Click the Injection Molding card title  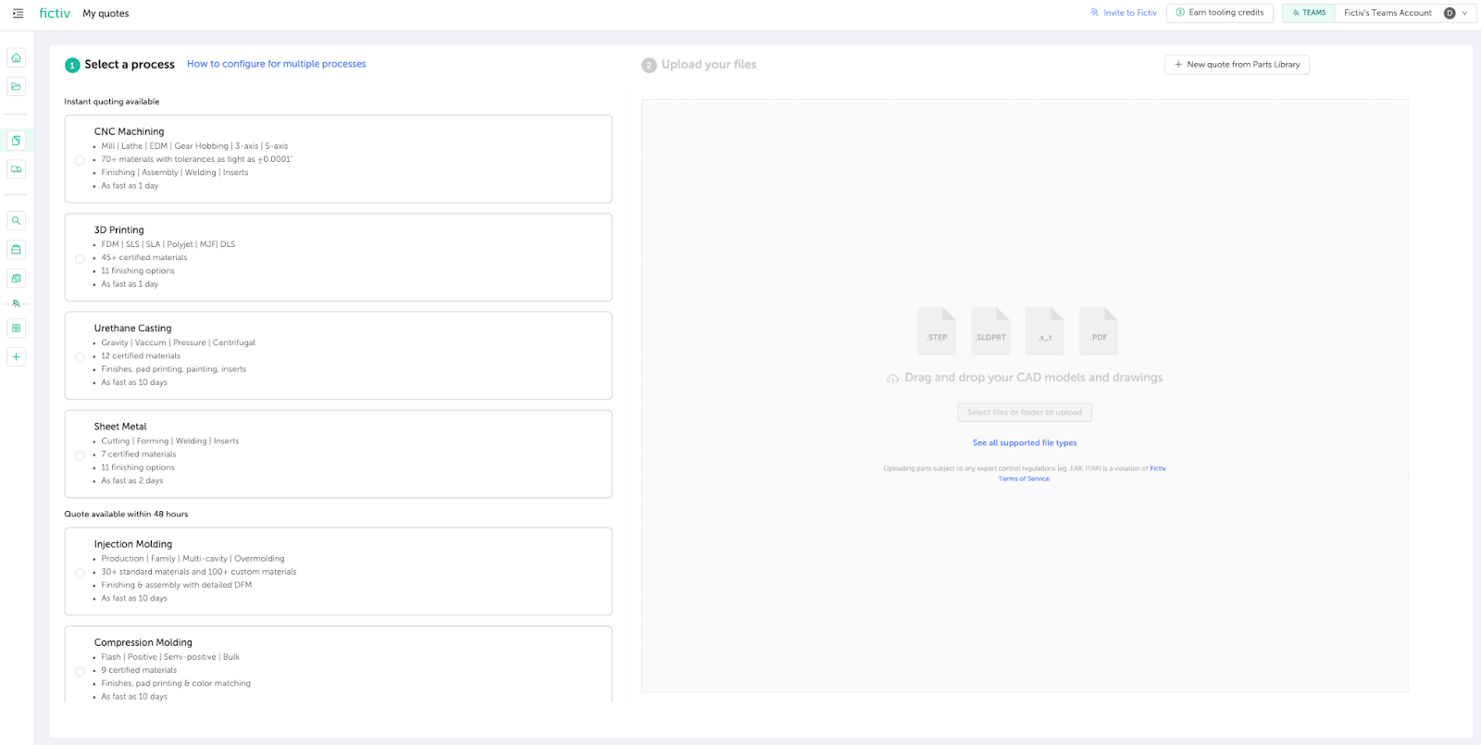click(x=132, y=544)
